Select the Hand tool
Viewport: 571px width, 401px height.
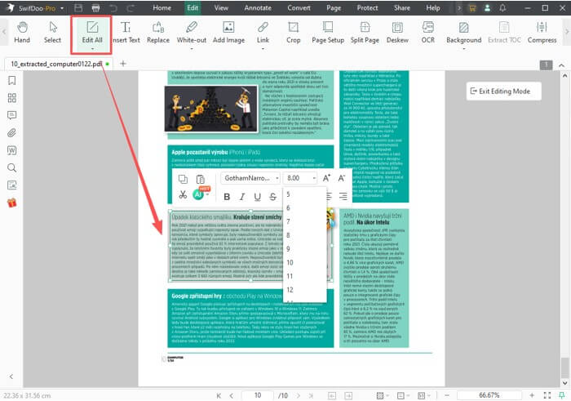(x=22, y=32)
